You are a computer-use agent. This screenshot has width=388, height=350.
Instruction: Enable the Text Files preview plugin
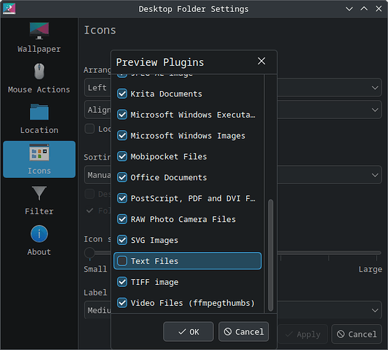click(x=122, y=261)
